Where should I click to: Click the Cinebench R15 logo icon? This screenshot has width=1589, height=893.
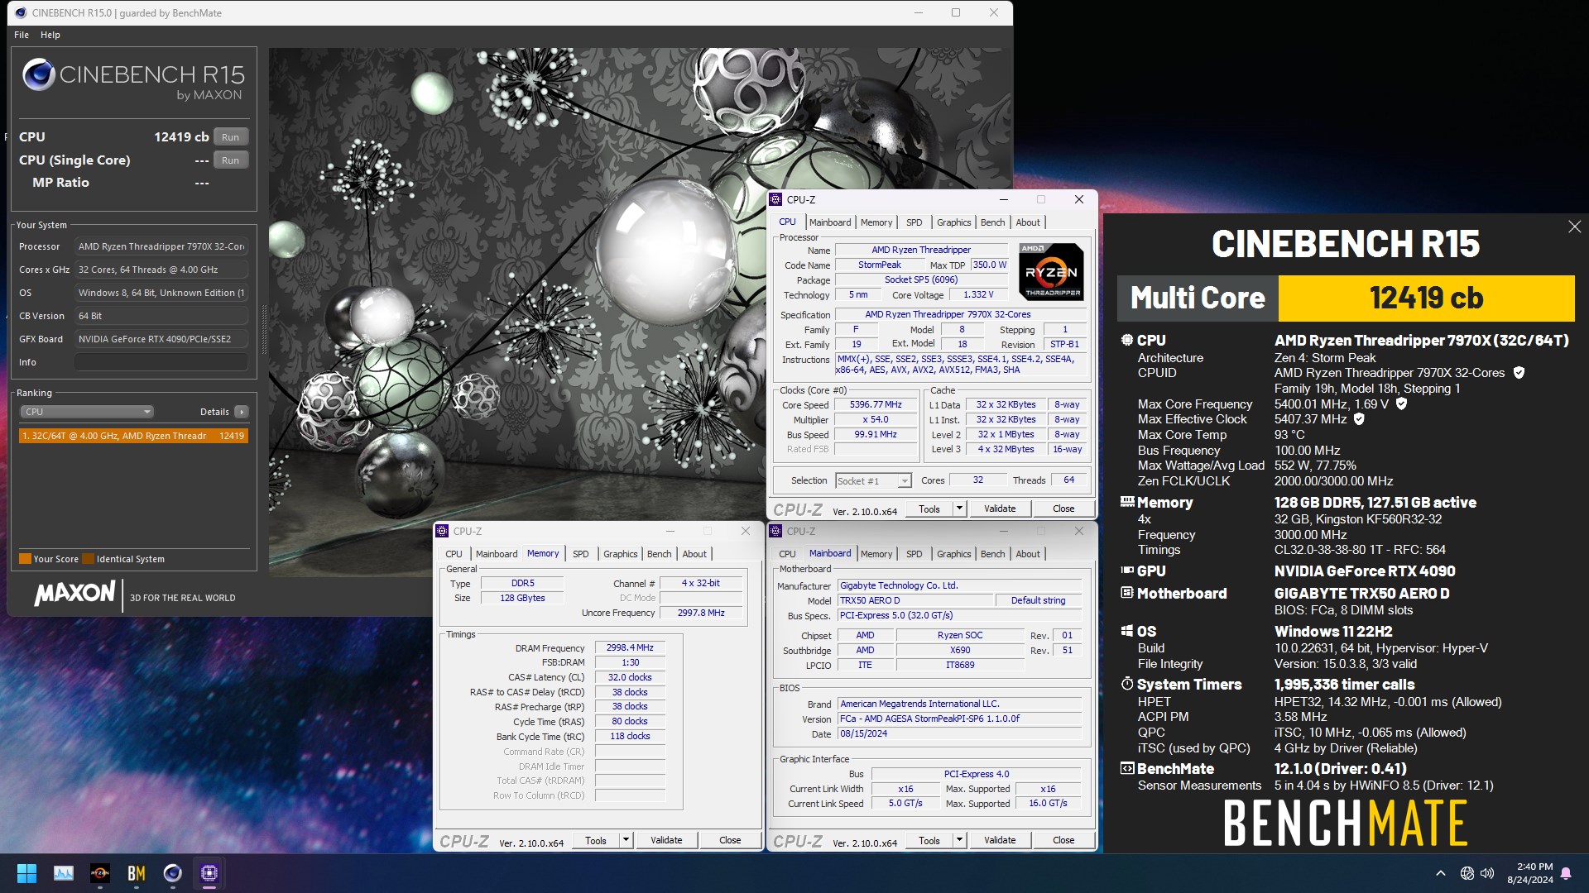pyautogui.click(x=39, y=75)
